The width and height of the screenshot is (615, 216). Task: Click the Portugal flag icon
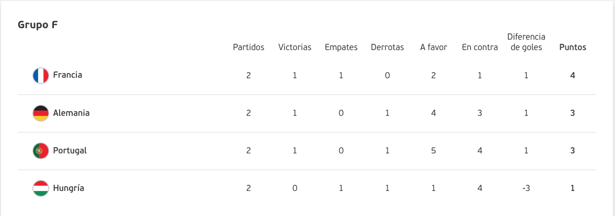40,151
